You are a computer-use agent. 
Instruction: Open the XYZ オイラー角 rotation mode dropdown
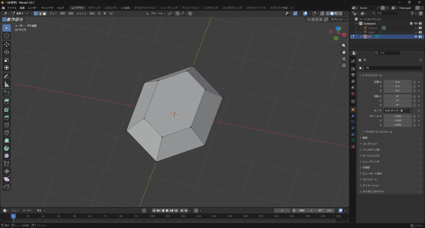click(398, 111)
